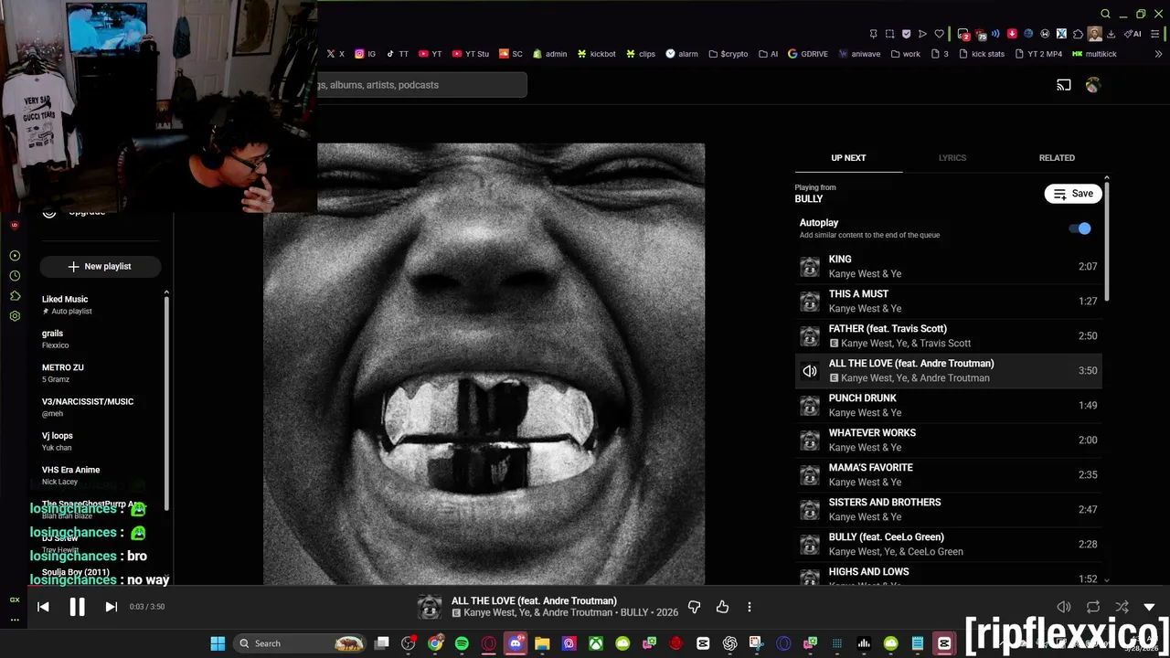
Task: Collapse the player page with arrow
Action: click(x=1149, y=607)
